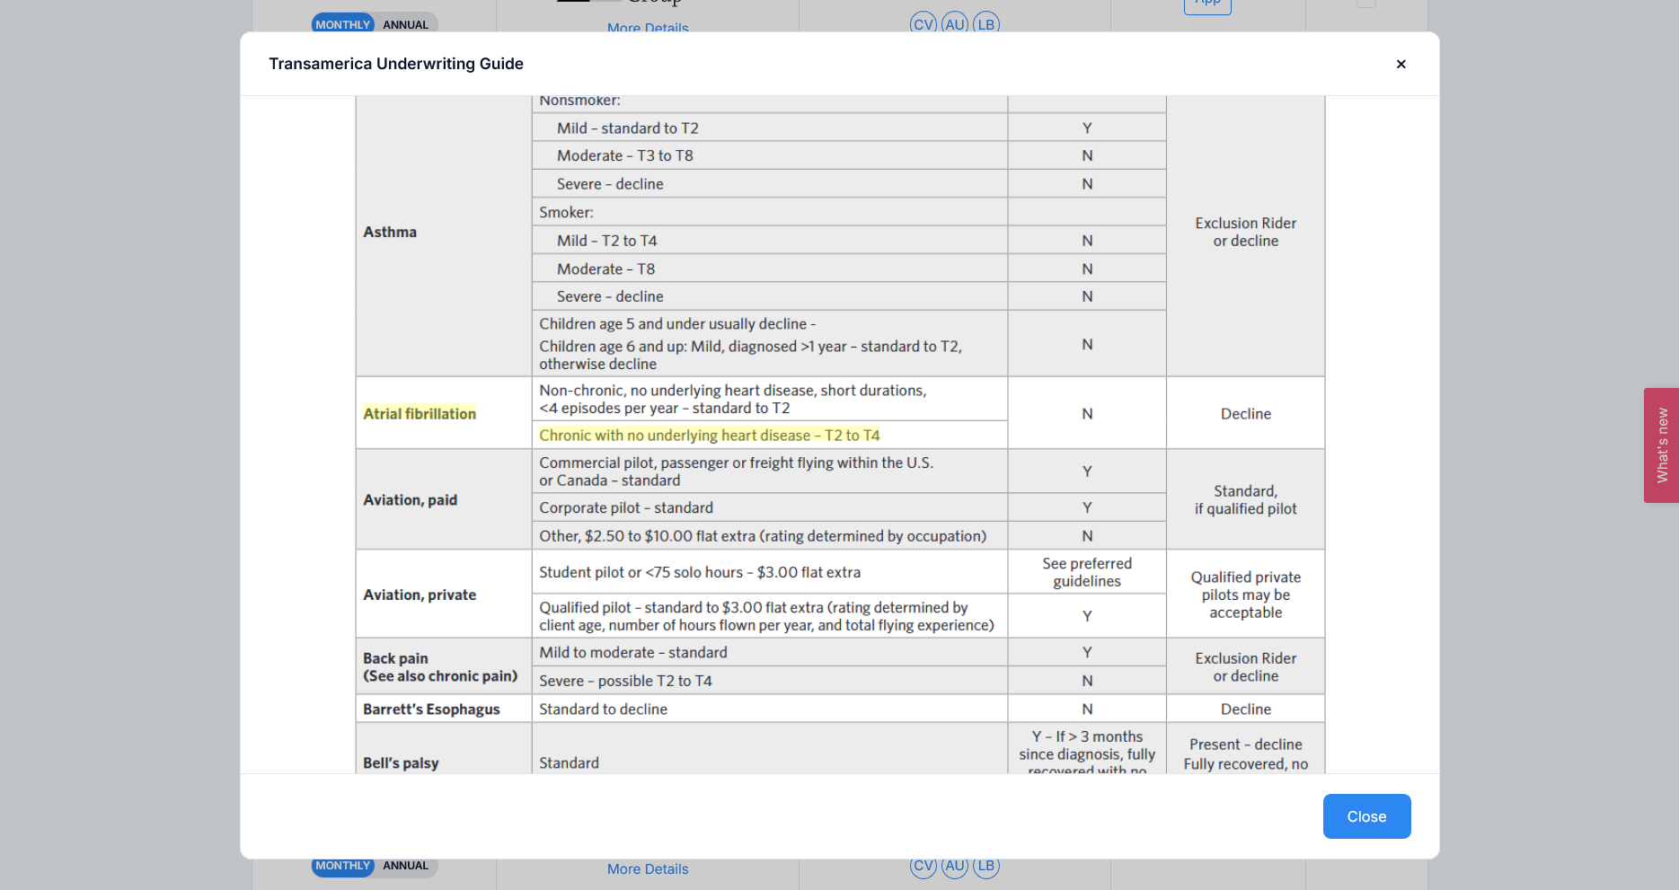Viewport: 1679px width, 890px height.
Task: Open the top More Details link
Action: coord(648,27)
